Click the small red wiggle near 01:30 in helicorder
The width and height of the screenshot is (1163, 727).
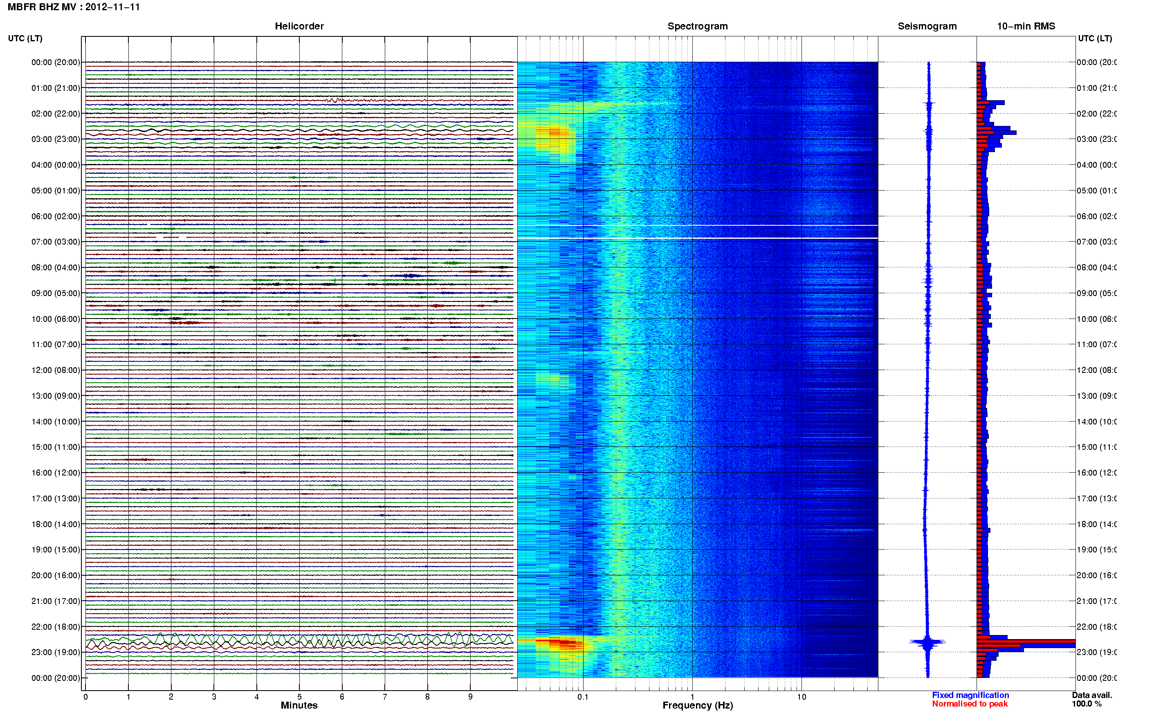click(335, 101)
